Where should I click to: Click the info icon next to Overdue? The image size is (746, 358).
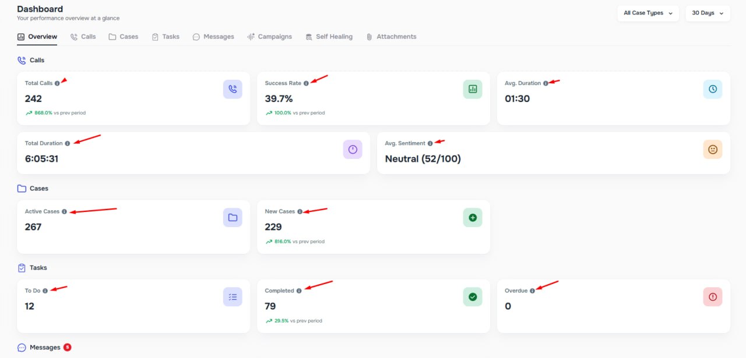coord(532,290)
